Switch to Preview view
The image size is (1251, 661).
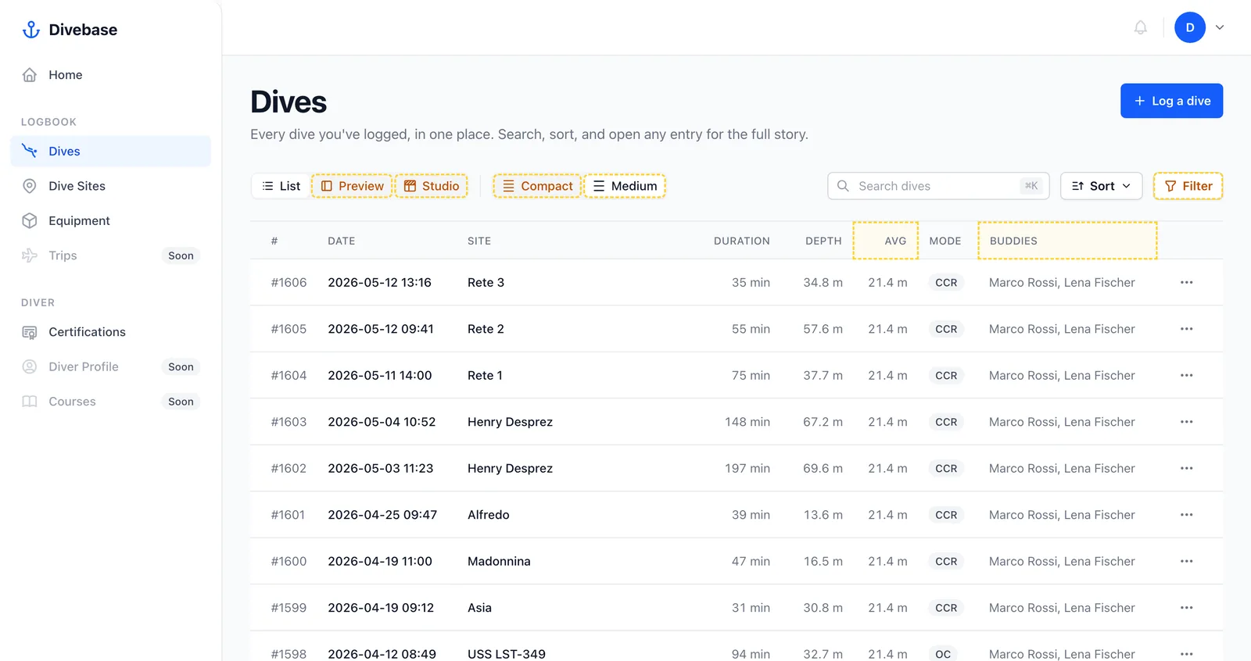(352, 186)
